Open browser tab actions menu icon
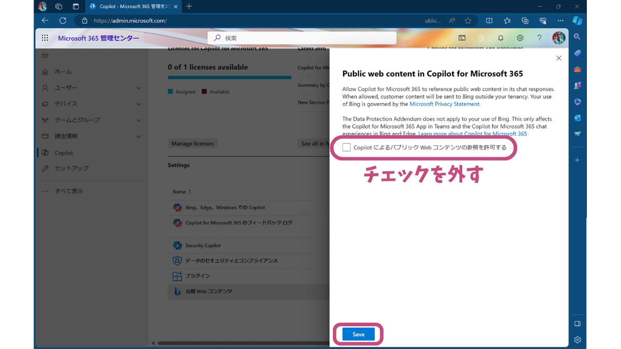 click(76, 6)
